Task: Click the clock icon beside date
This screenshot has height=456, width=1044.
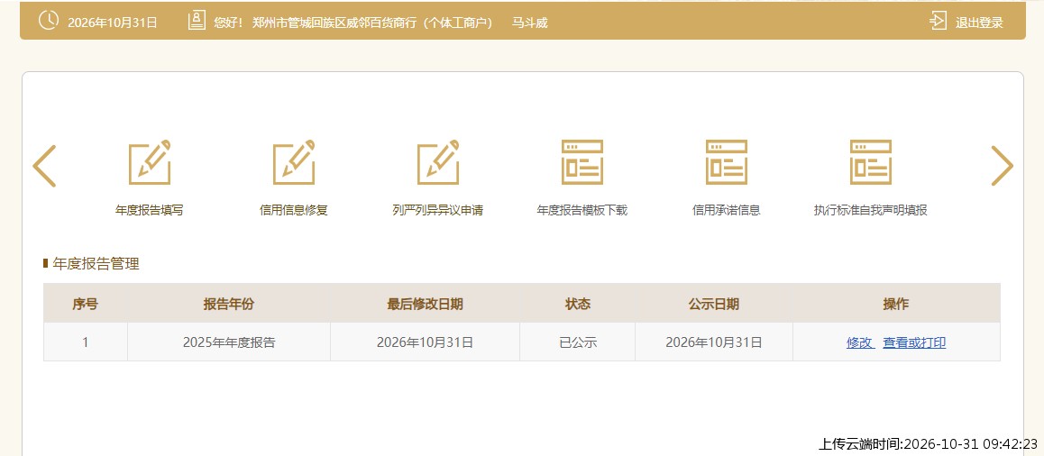Action: (49, 21)
